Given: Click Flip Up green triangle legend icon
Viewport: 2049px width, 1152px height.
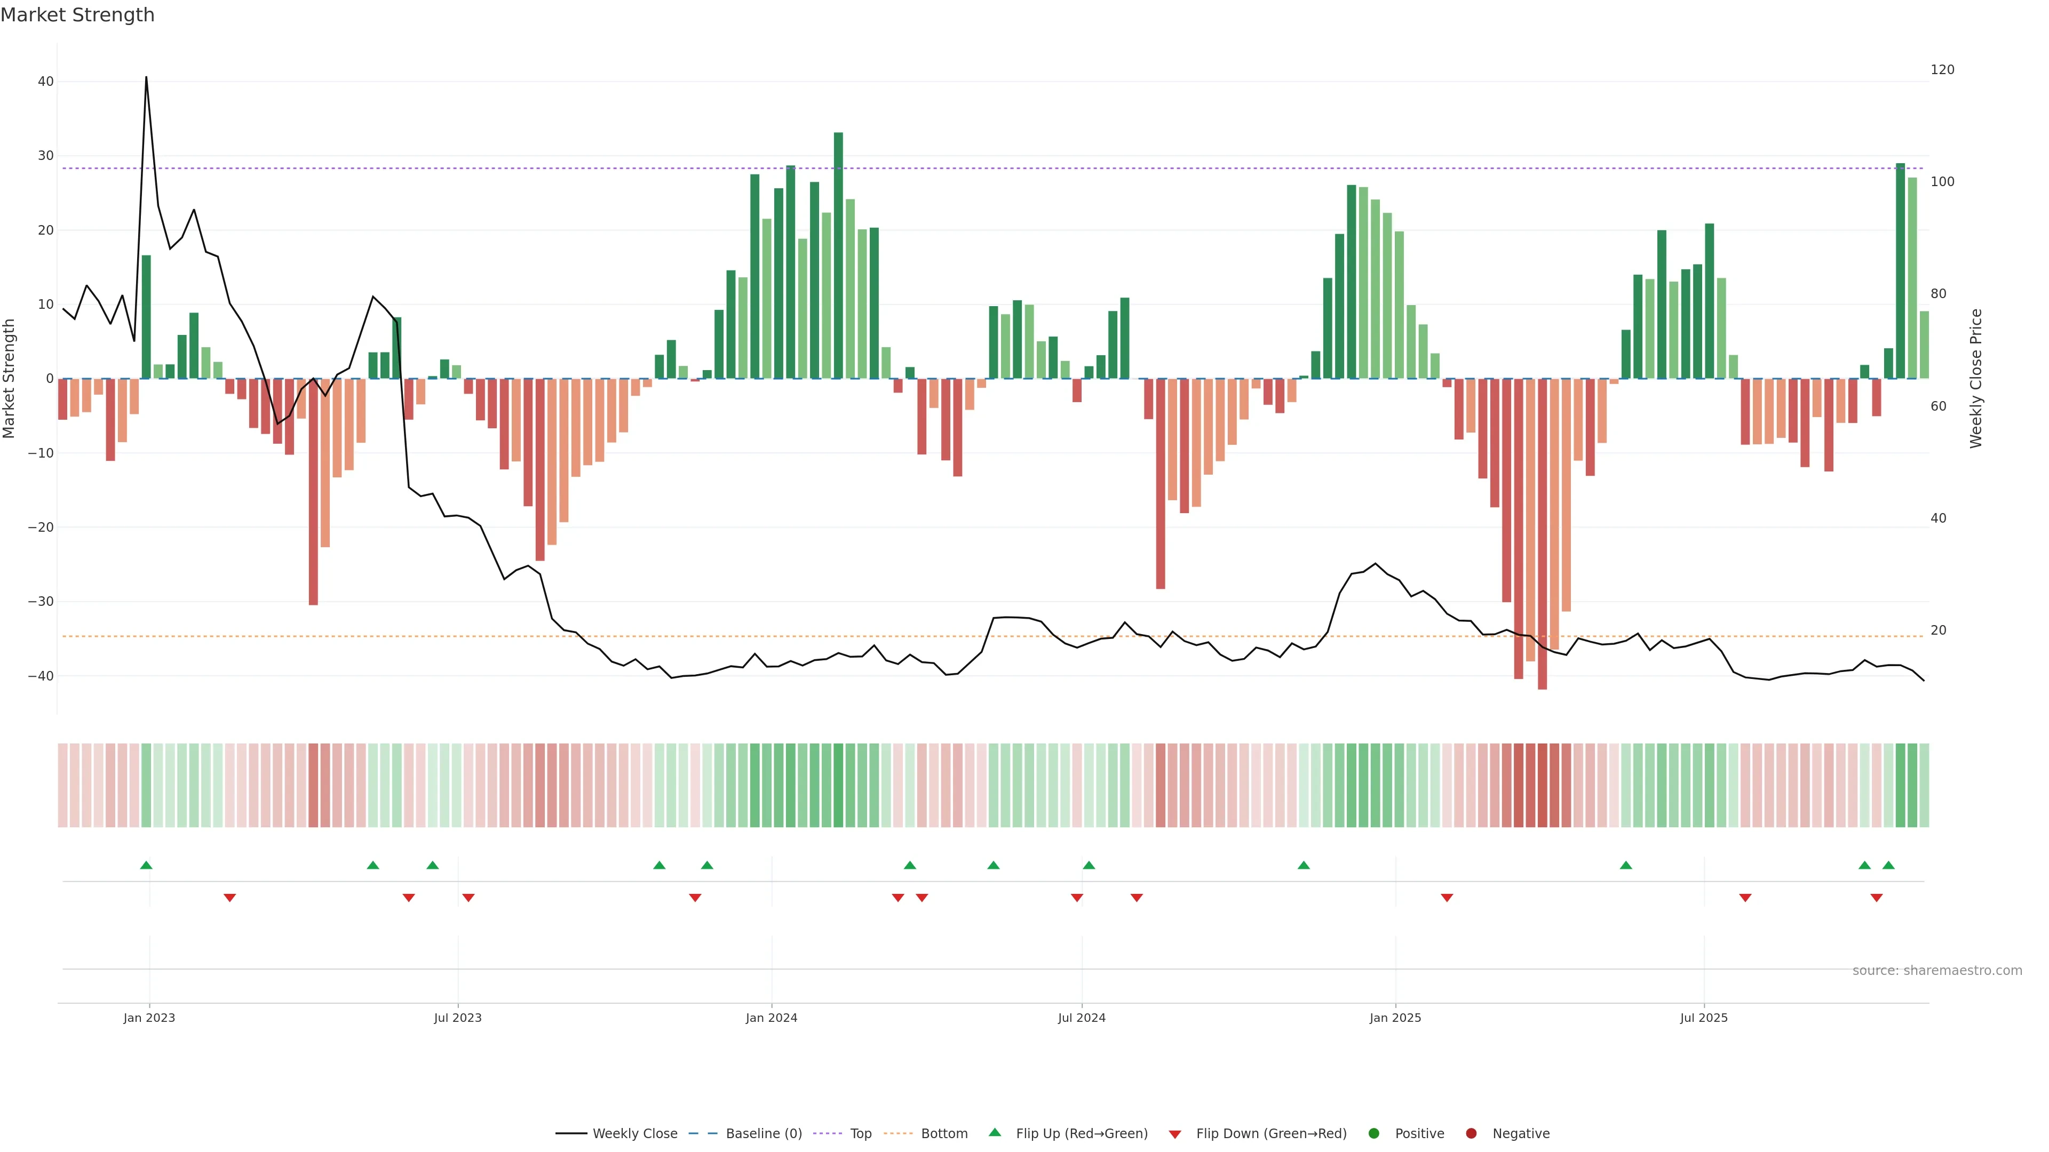Looking at the screenshot, I should click(x=994, y=1133).
